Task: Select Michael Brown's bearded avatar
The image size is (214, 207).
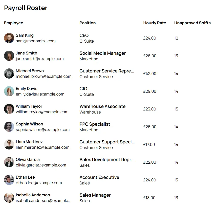Action: point(9,73)
